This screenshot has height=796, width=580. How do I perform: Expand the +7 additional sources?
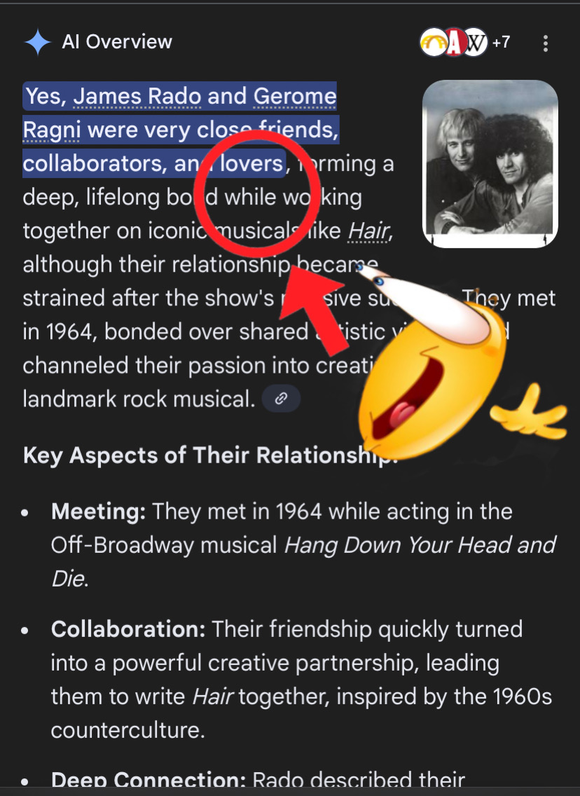[501, 42]
